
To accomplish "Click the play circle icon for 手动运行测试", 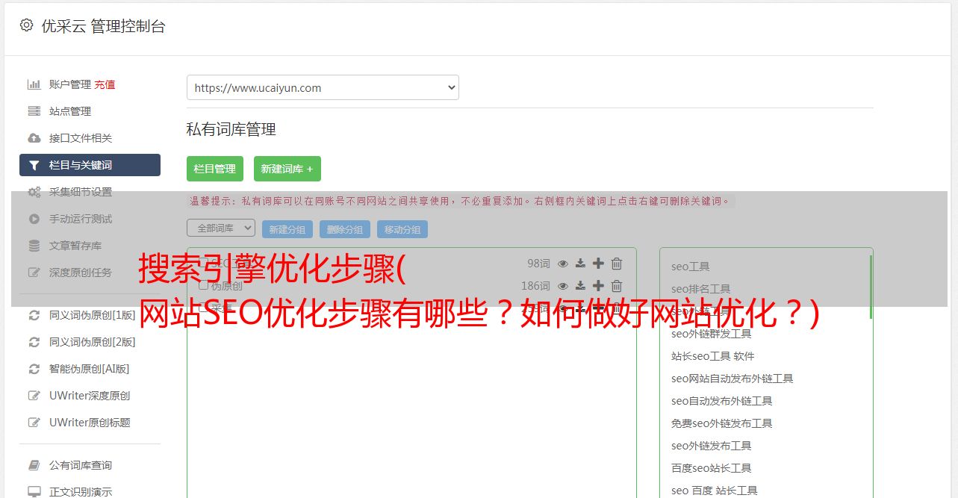I will [34, 219].
